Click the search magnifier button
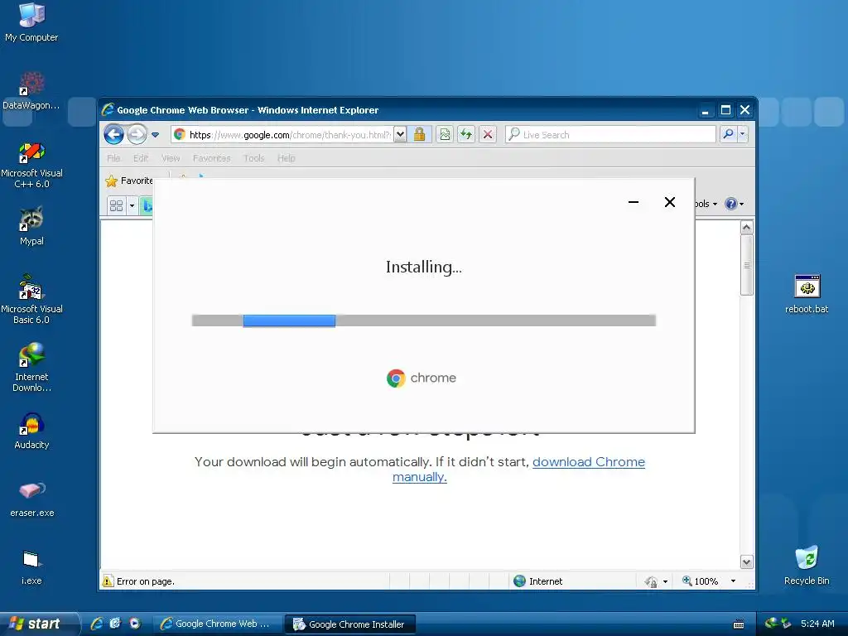This screenshot has width=848, height=636. (729, 134)
